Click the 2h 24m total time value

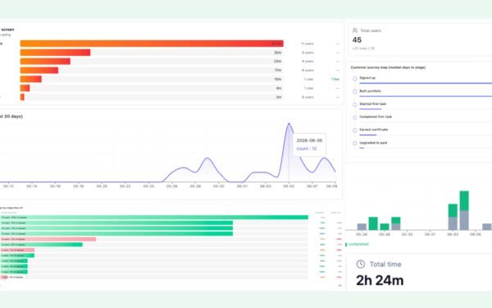380,280
